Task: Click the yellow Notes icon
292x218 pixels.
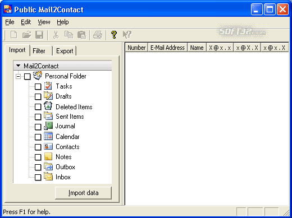Action: (48, 156)
